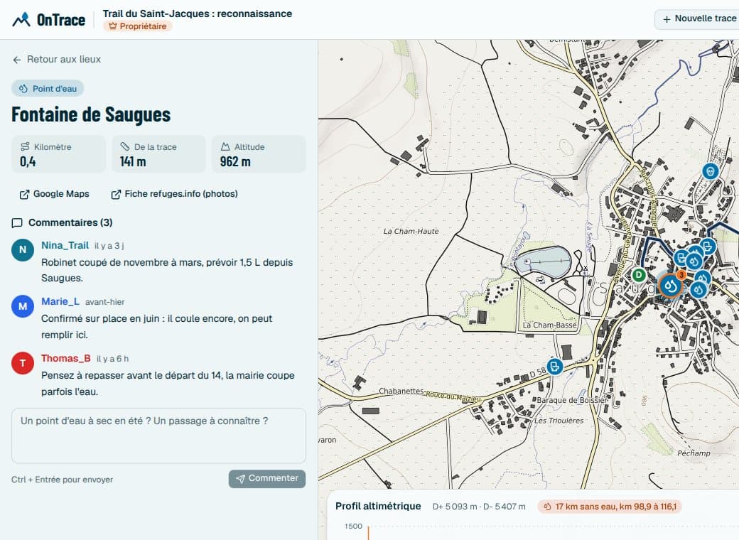This screenshot has height=540, width=739.
Task: Click the Baraque de Boissier map label
Action: click(x=572, y=401)
